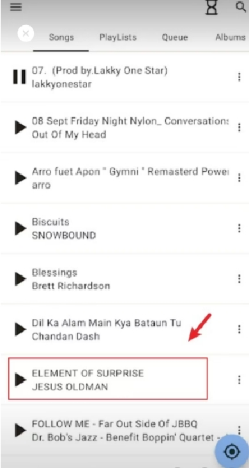Open the hamburger navigation menu

pos(16,7)
